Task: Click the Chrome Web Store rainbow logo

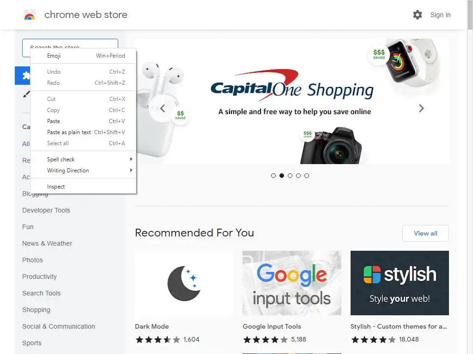Action: coord(30,15)
